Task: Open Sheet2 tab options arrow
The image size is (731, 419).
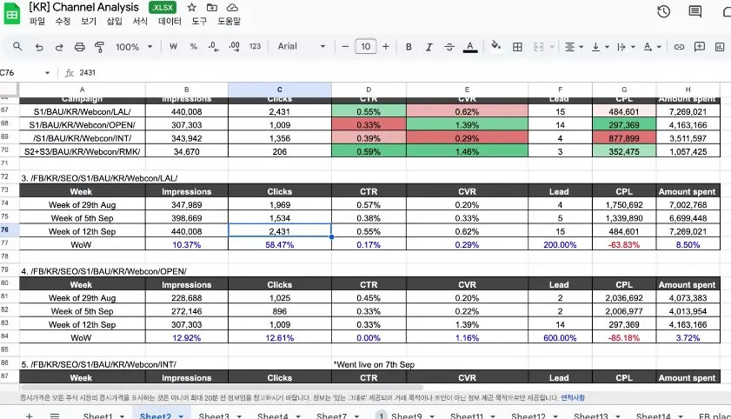Action: pyautogui.click(x=181, y=416)
